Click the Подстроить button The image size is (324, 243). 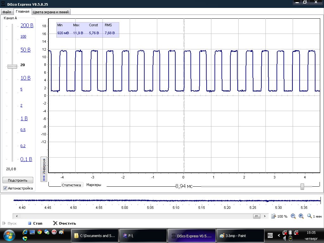(18, 180)
